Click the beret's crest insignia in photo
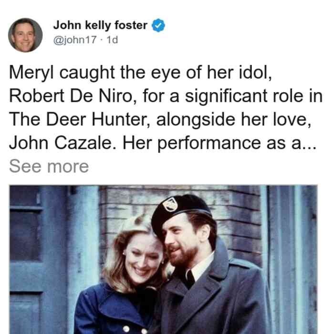 tap(170, 205)
